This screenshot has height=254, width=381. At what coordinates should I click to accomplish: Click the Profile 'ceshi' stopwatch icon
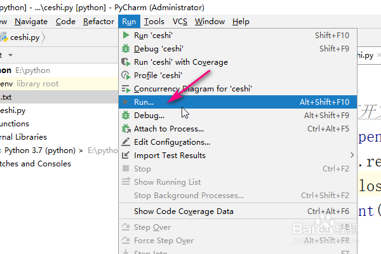pyautogui.click(x=126, y=76)
